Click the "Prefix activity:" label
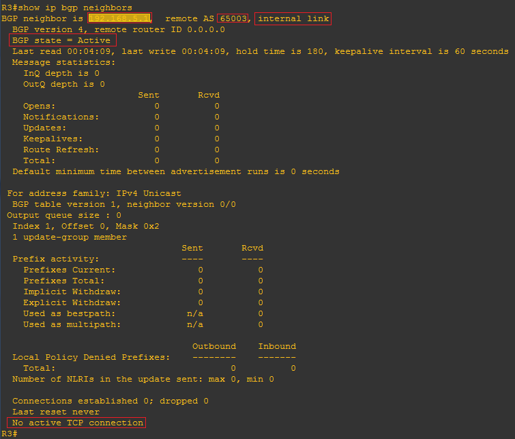Image resolution: width=515 pixels, height=439 pixels. pyautogui.click(x=55, y=259)
